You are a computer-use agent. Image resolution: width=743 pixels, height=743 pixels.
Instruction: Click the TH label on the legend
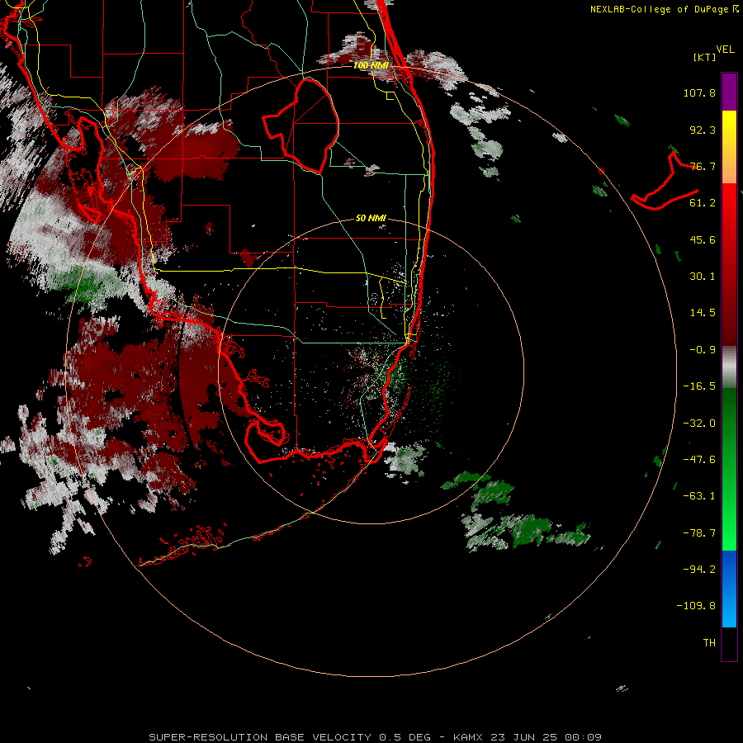coord(709,643)
